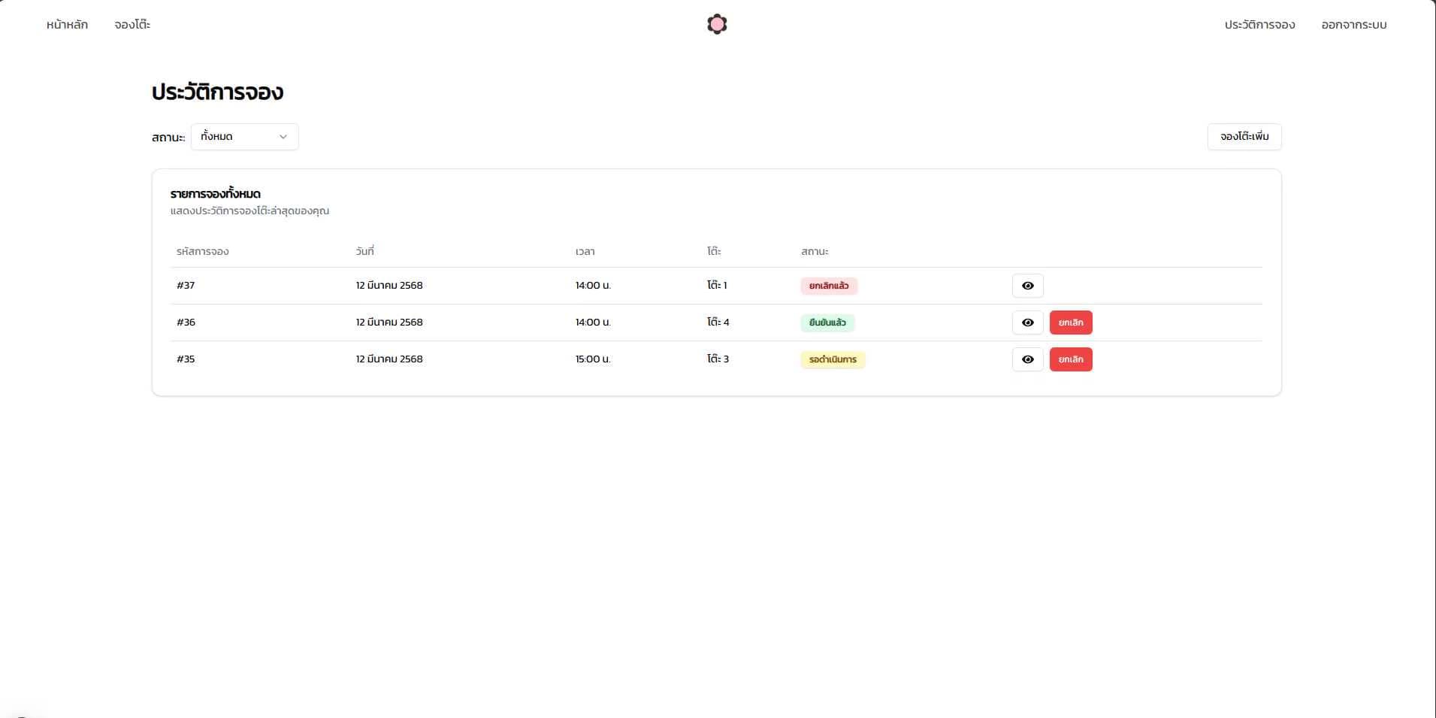Click the flower logo in the navbar
1436x718 pixels.
[715, 23]
